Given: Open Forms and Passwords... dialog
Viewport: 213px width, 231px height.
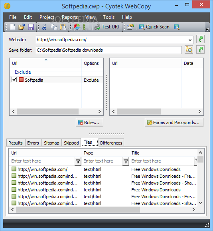Looking at the screenshot, I should coord(174,122).
